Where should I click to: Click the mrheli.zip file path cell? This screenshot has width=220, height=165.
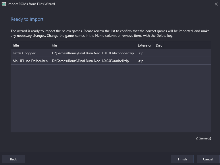tap(93, 61)
